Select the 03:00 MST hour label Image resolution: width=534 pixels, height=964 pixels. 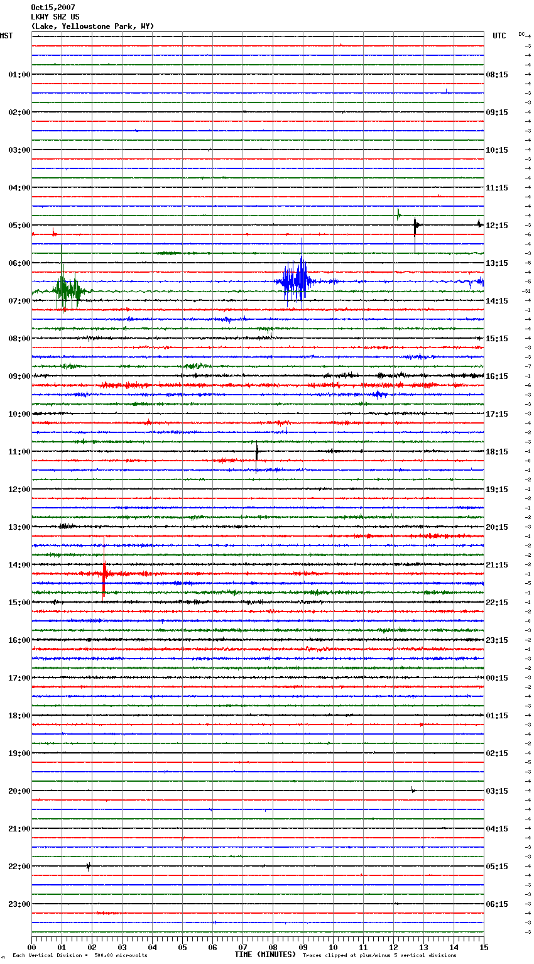pos(19,150)
